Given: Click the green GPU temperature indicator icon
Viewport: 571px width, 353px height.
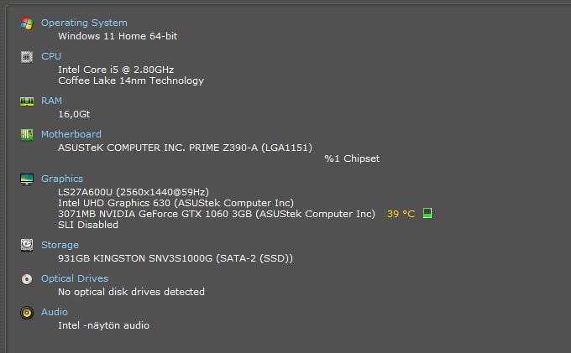Looking at the screenshot, I should (427, 214).
